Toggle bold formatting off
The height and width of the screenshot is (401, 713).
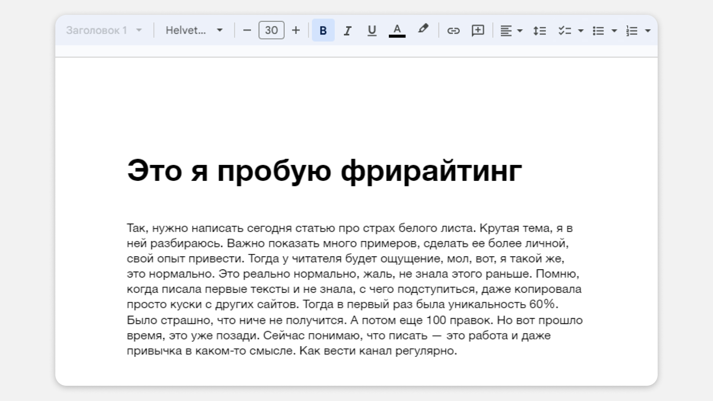pyautogui.click(x=323, y=30)
